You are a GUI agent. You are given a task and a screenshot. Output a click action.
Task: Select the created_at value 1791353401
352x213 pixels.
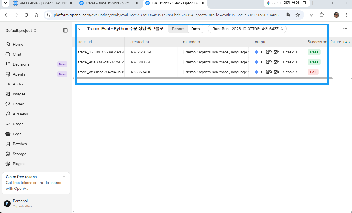pyautogui.click(x=141, y=72)
